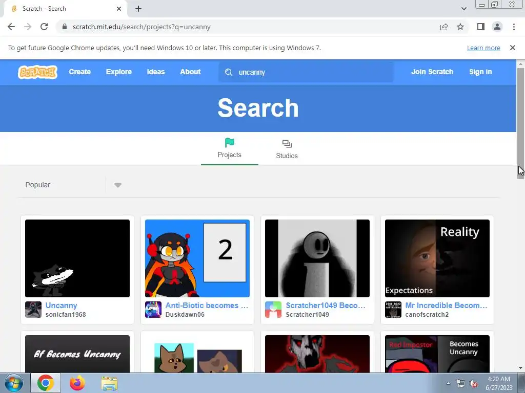Click Duskdawn06 avatar icon
The height and width of the screenshot is (393, 525).
pyautogui.click(x=153, y=310)
